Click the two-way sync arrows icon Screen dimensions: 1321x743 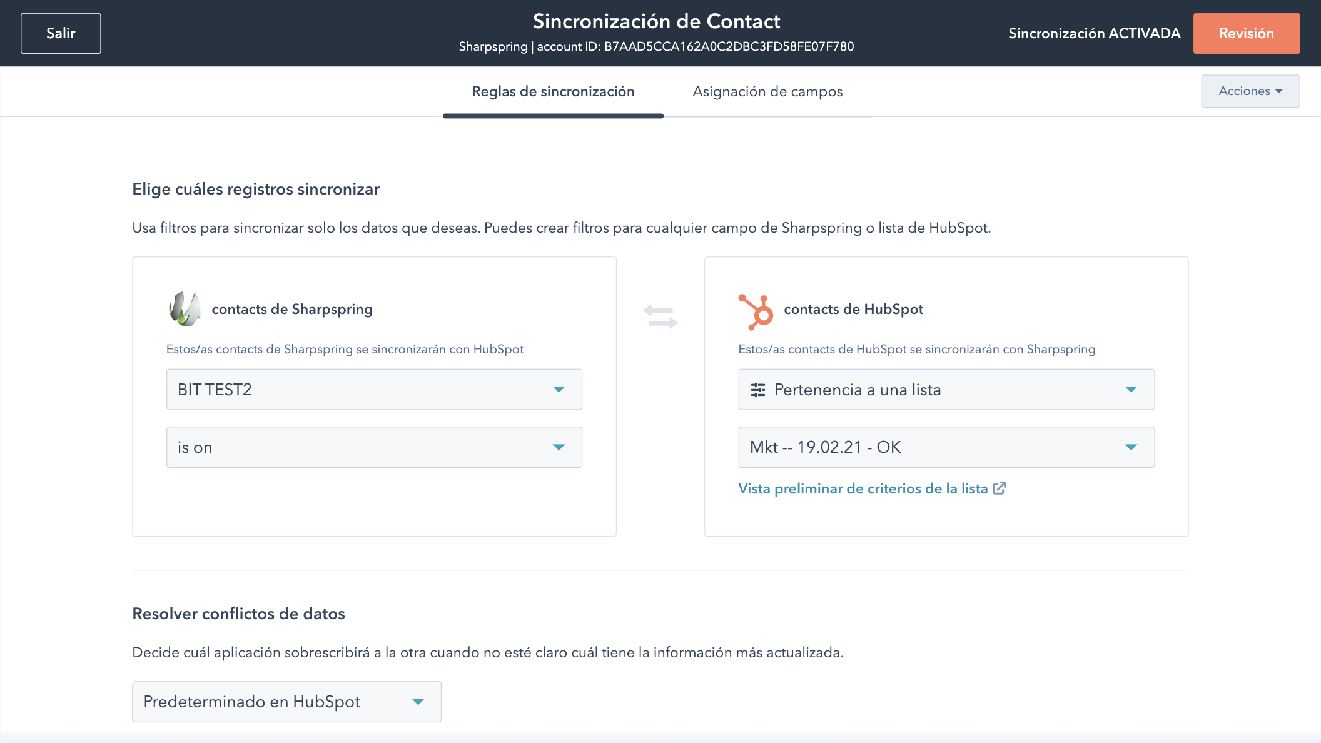(660, 316)
